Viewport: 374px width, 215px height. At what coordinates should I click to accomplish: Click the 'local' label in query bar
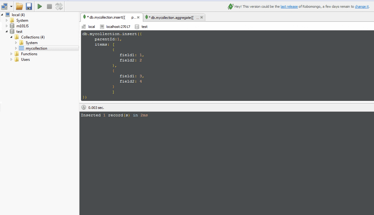tap(92, 27)
